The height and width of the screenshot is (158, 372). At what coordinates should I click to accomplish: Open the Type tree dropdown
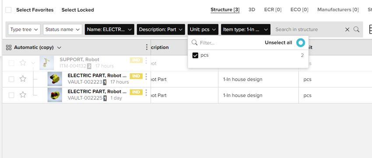click(24, 30)
